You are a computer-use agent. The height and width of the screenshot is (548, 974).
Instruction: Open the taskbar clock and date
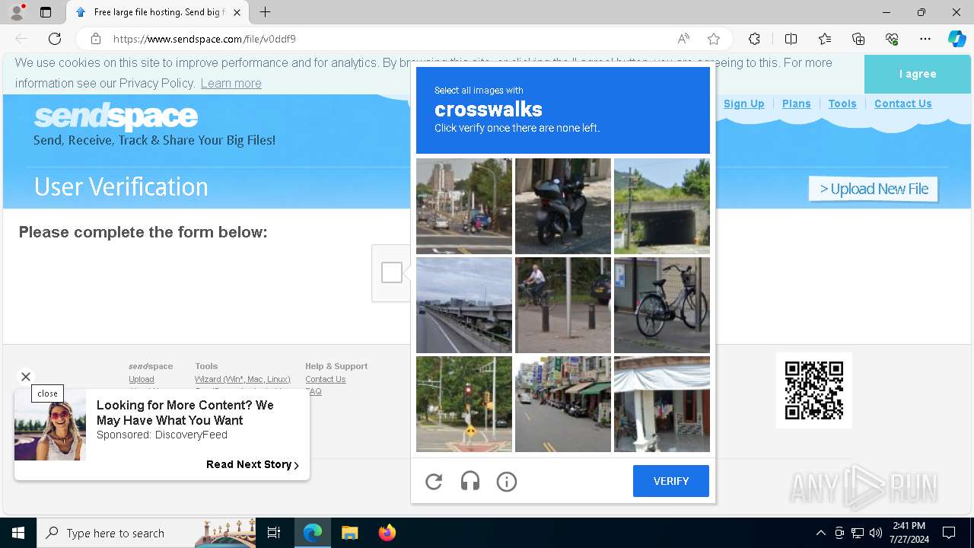[x=909, y=533]
